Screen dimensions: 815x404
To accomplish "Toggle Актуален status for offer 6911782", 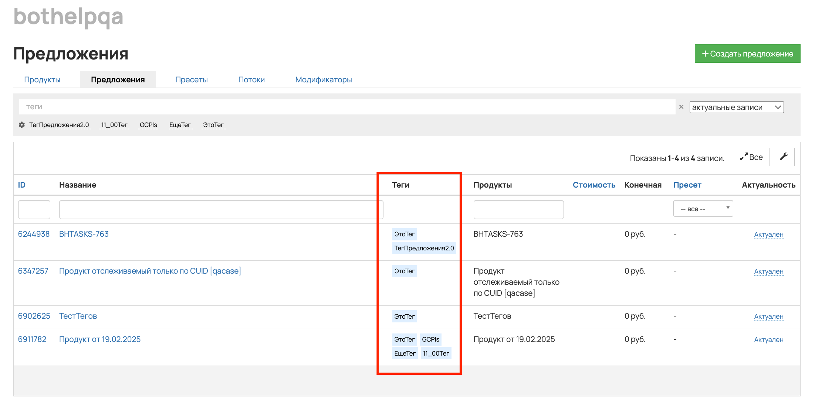I will (x=768, y=340).
